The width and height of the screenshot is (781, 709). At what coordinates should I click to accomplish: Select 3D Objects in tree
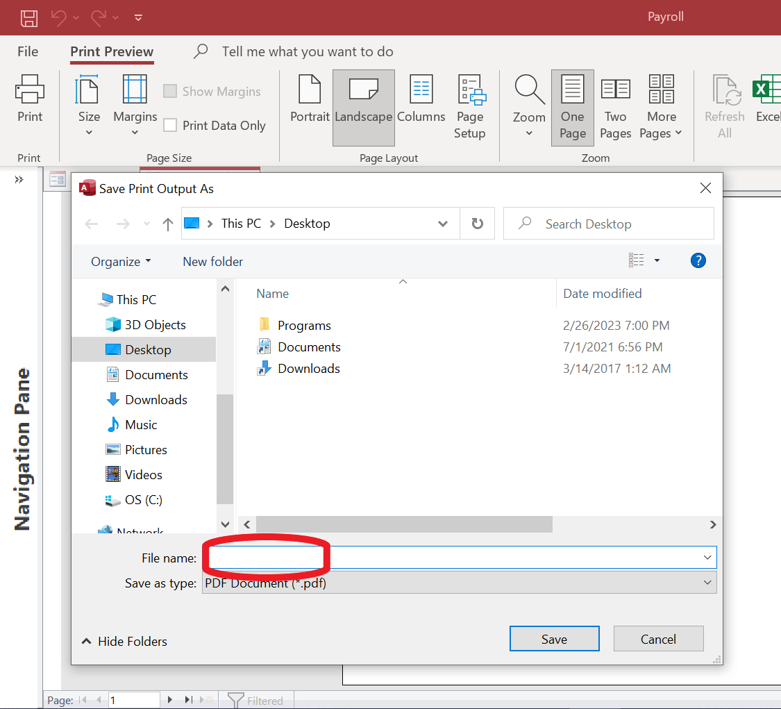point(146,325)
